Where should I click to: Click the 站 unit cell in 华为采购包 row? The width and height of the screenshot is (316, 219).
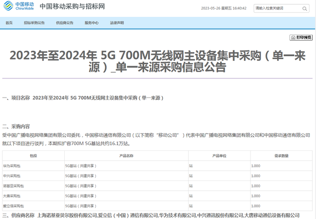click(219, 166)
